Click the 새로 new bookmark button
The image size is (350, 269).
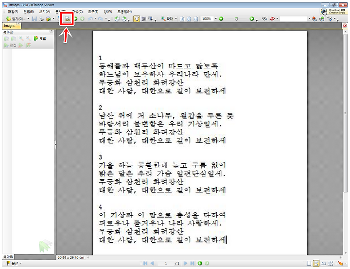point(40,38)
